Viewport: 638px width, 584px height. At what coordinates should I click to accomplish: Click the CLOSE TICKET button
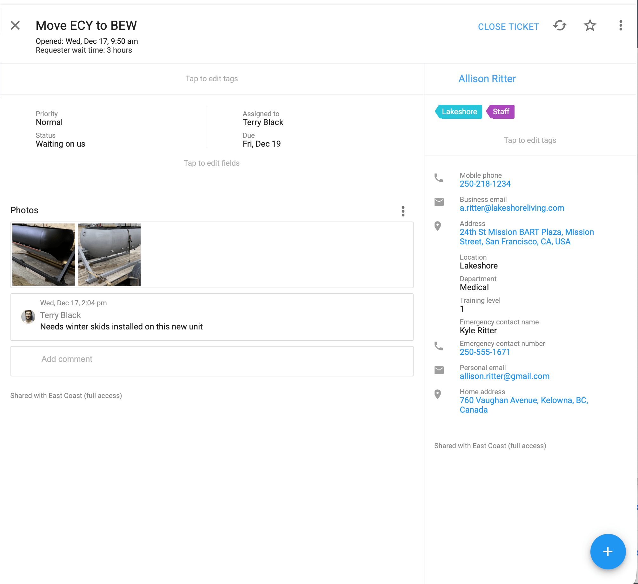pos(508,27)
